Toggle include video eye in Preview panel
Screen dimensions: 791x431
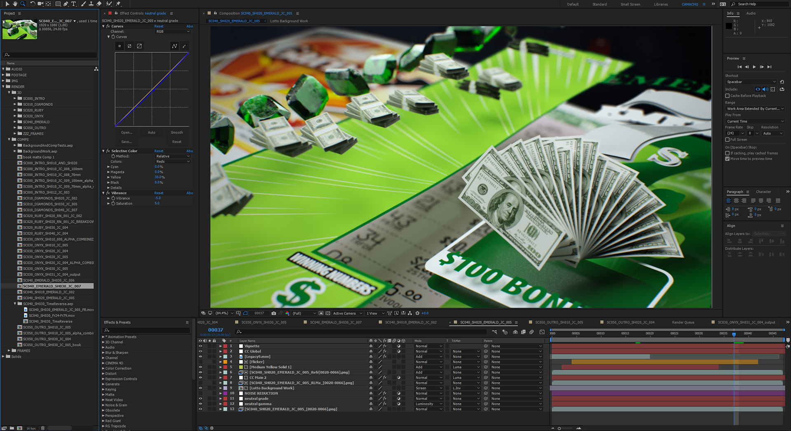click(x=758, y=89)
